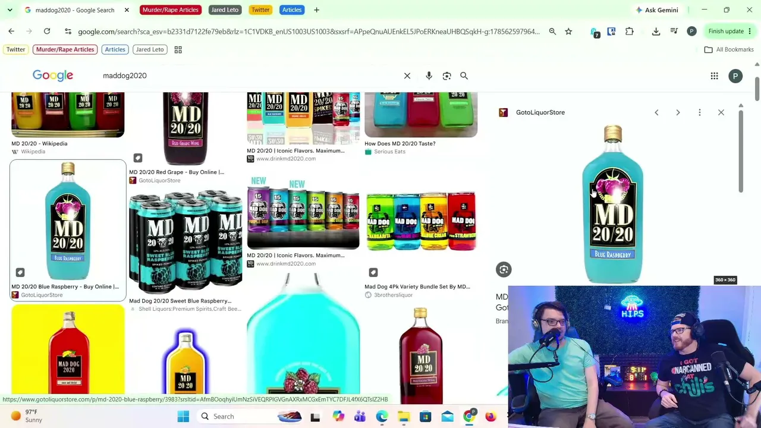Open the media controls button
761x428 pixels.
point(674,32)
